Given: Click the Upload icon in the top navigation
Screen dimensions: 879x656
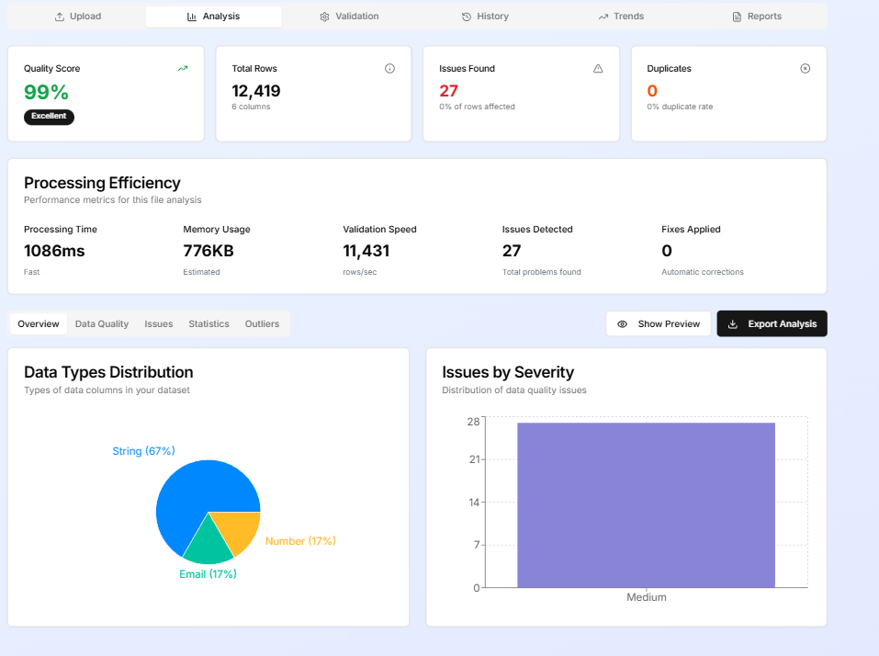Looking at the screenshot, I should (x=60, y=16).
